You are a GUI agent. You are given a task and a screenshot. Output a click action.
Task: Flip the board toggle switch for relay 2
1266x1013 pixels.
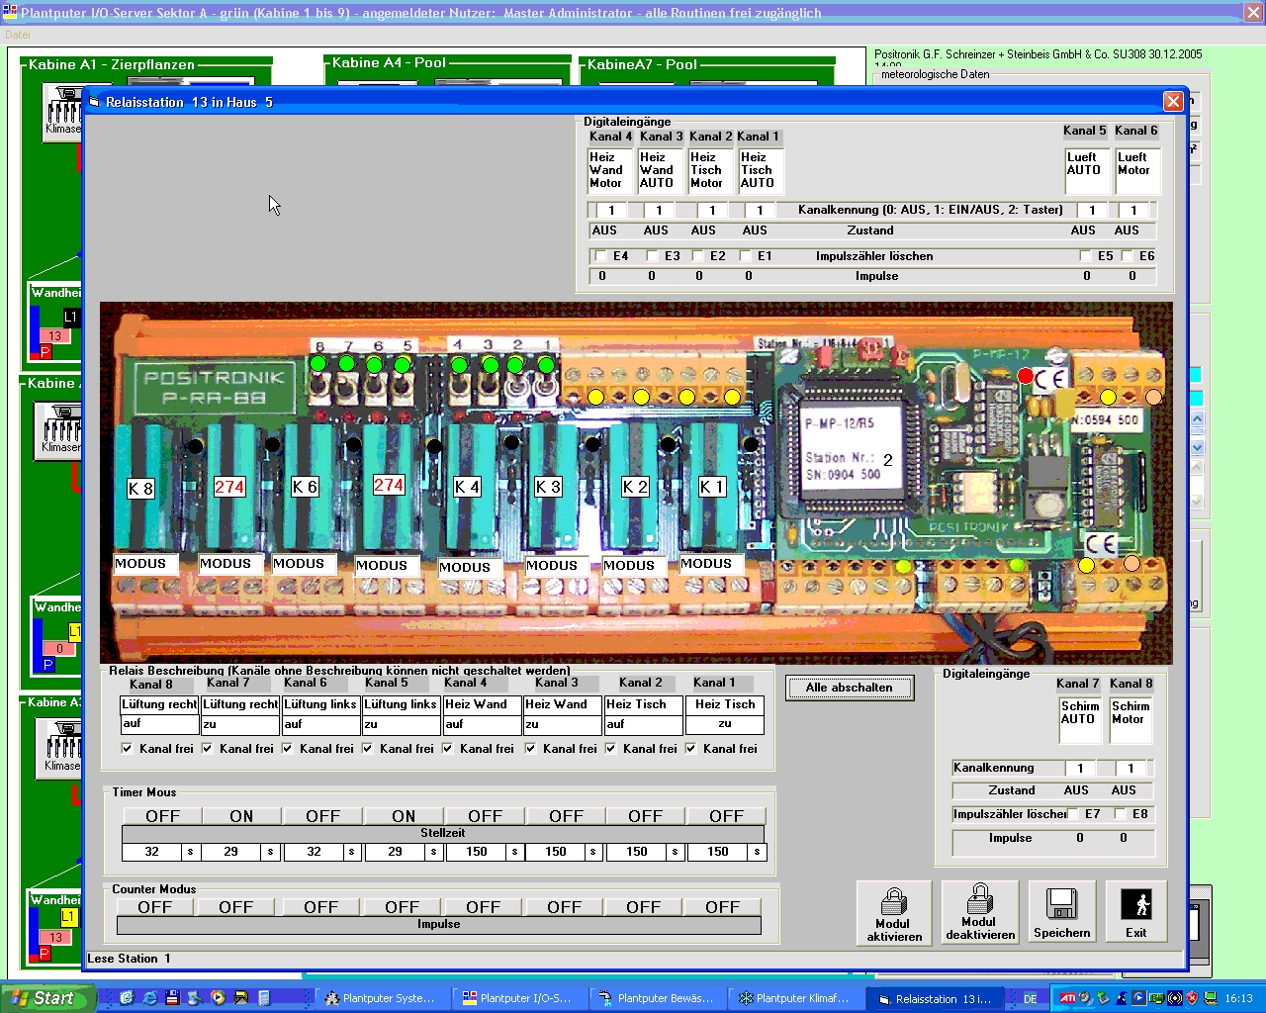pos(516,388)
